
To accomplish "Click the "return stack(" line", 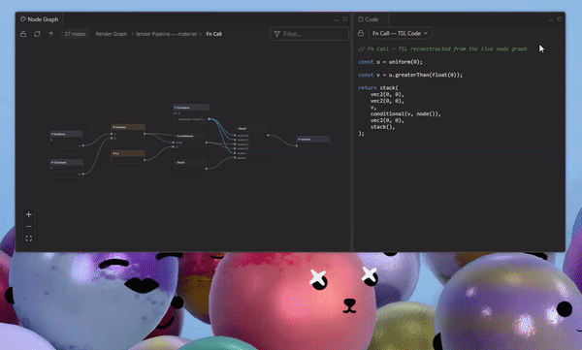I will click(378, 88).
